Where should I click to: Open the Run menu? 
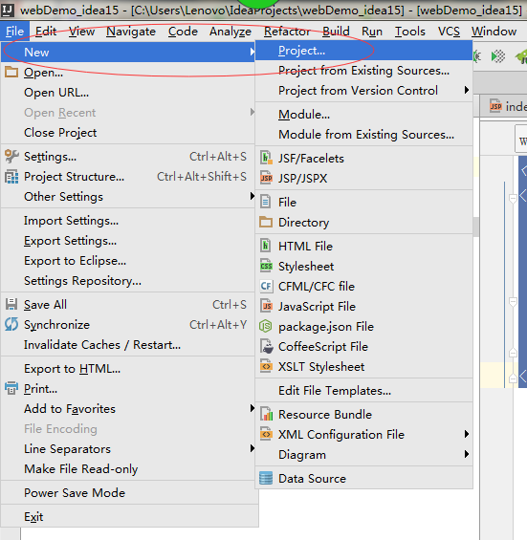click(372, 32)
